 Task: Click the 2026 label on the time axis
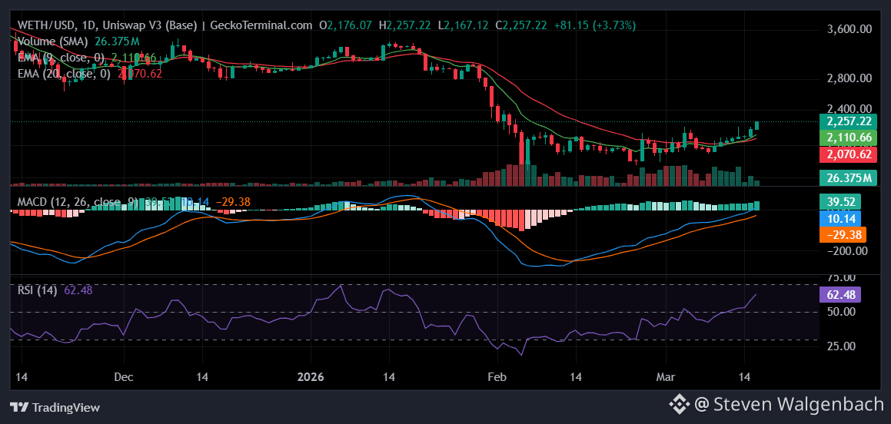pyautogui.click(x=311, y=377)
